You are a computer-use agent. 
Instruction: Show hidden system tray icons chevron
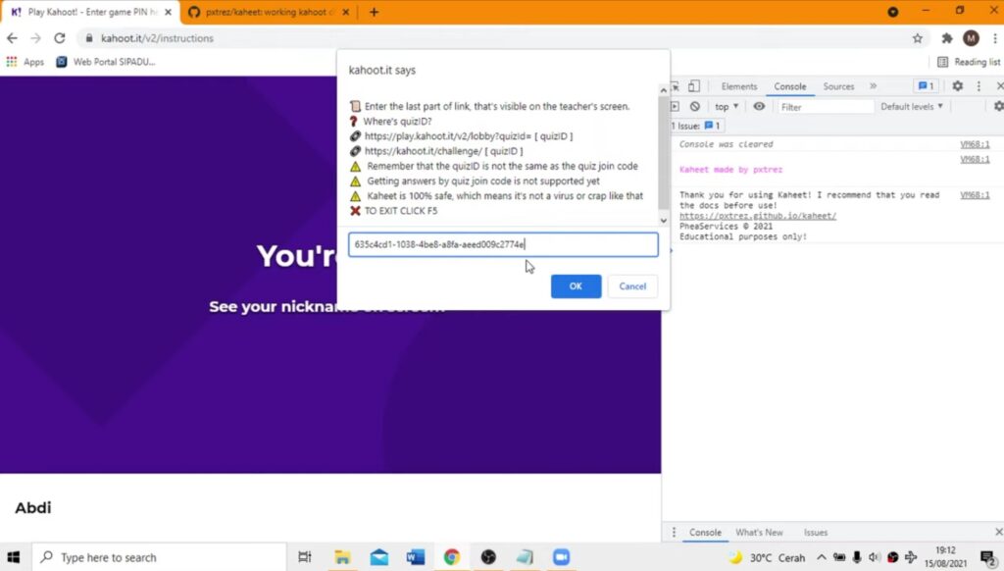[821, 558]
